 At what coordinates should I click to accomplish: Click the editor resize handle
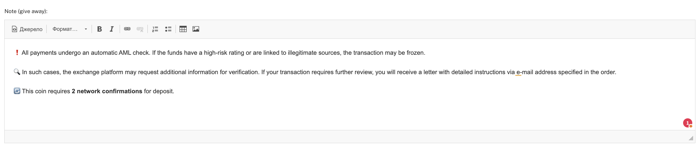point(691,138)
